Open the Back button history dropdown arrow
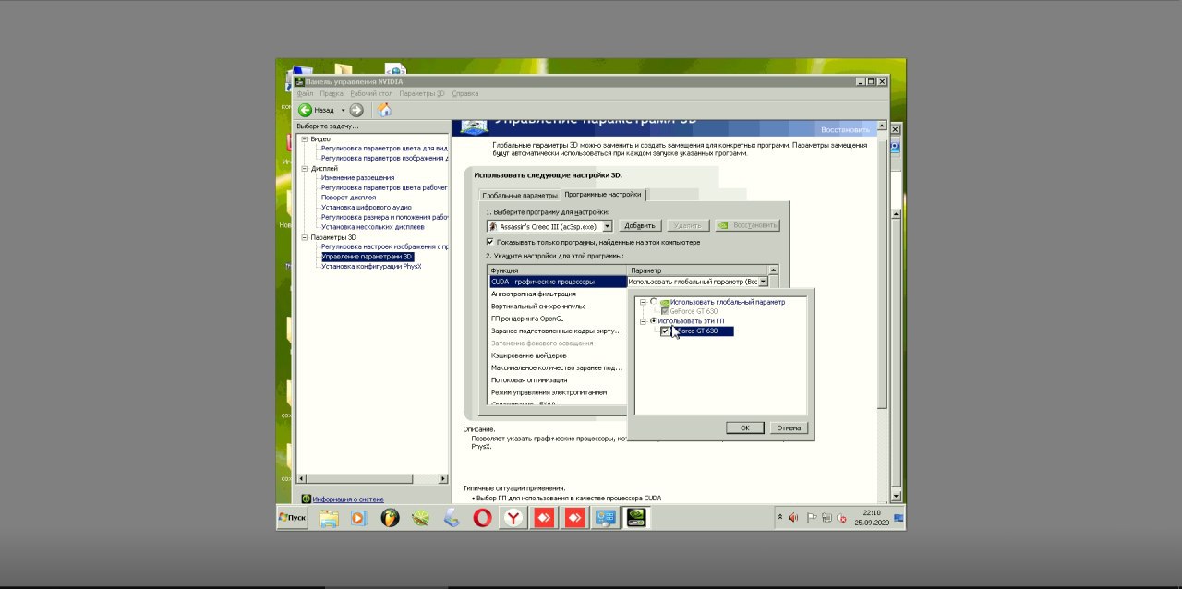 click(343, 110)
